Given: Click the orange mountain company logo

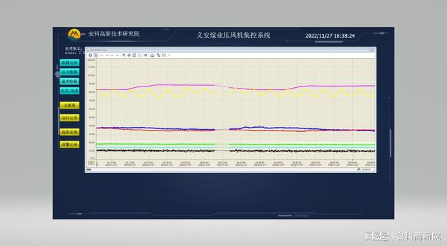Looking at the screenshot, I should click(x=74, y=34).
